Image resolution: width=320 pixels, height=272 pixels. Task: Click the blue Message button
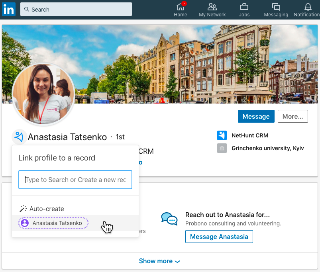256,116
